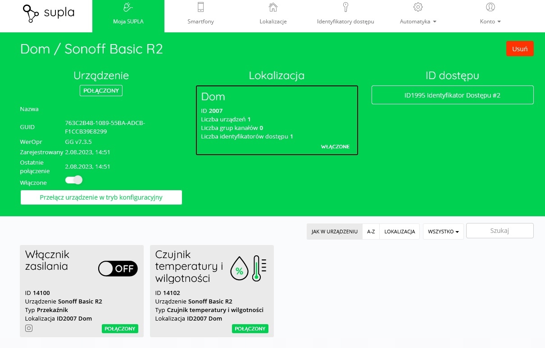
Task: Click the Szukaj search field
Action: click(x=500, y=231)
